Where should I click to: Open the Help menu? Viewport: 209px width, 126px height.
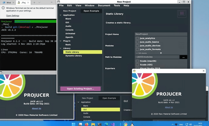(126, 6)
